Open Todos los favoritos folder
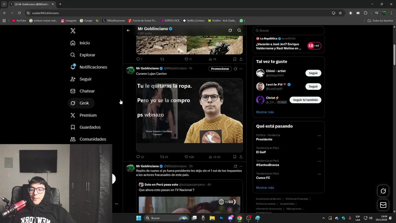396x223 pixels. click(x=380, y=21)
